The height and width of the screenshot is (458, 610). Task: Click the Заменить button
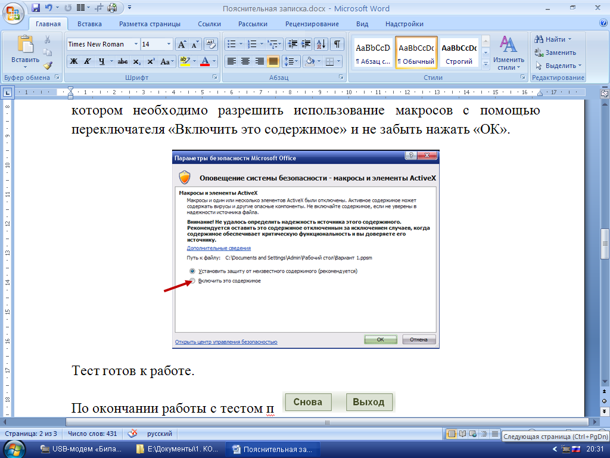tap(556, 52)
